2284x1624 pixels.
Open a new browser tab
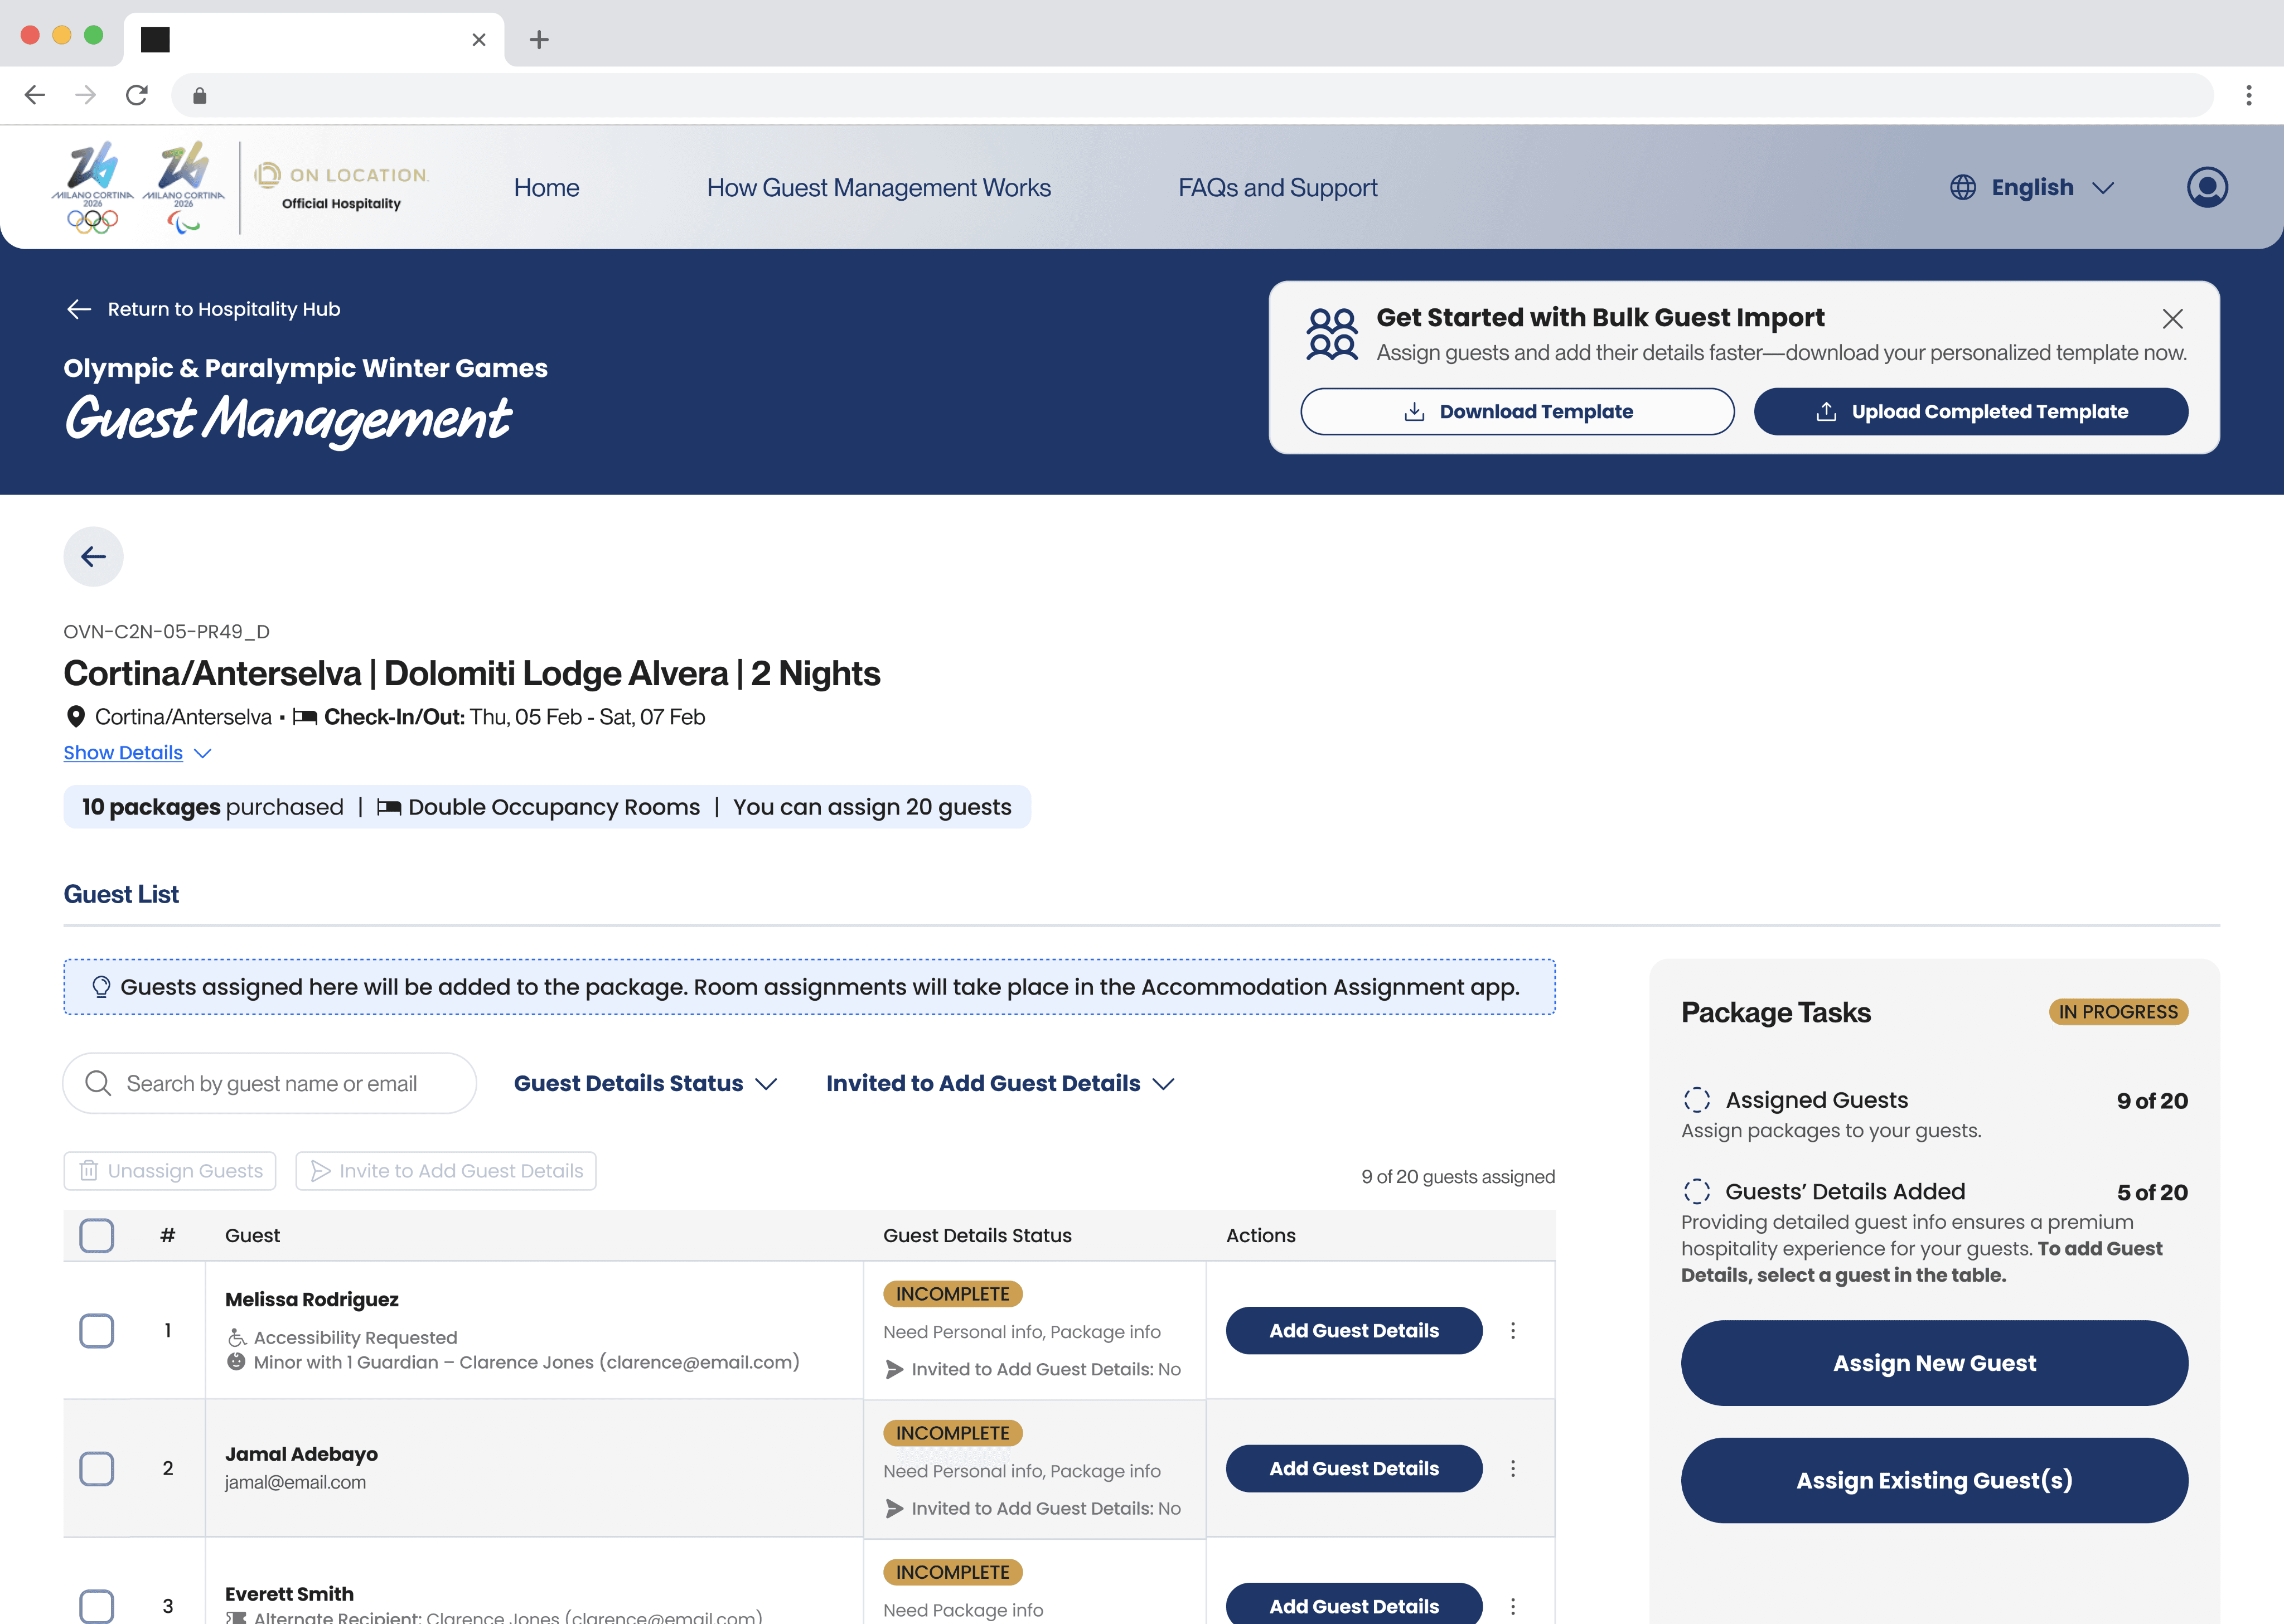pos(539,39)
